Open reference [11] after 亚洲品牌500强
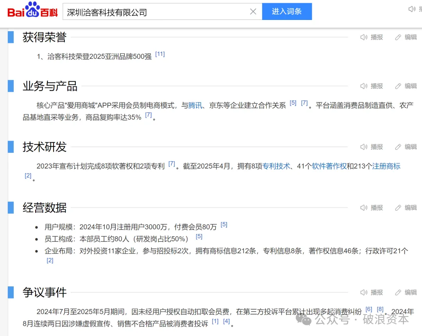The image size is (422, 336). pyautogui.click(x=160, y=54)
